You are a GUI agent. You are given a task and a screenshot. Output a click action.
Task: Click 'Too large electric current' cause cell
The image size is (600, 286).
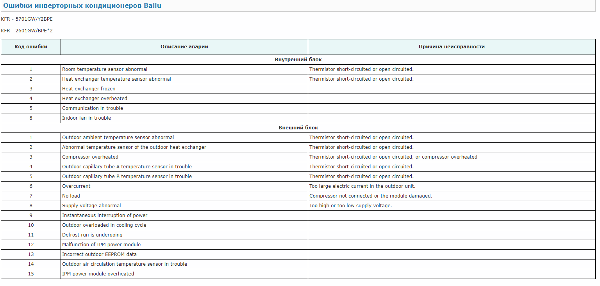(362, 186)
